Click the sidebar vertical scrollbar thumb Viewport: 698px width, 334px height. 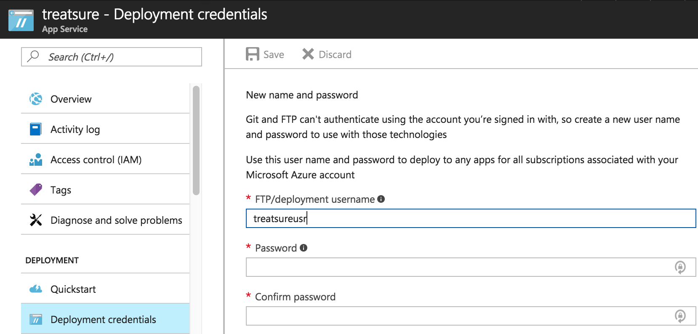click(x=196, y=140)
